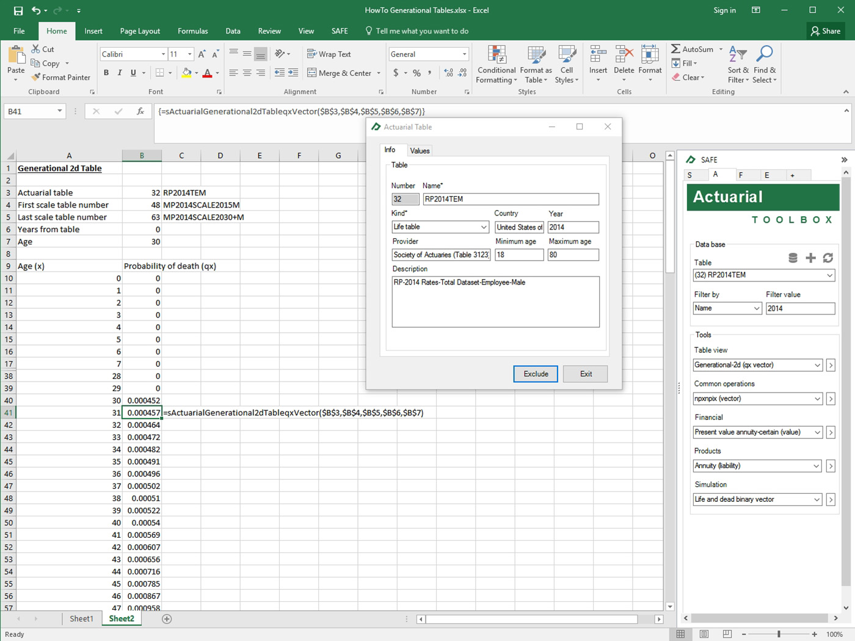Open number format General dropdown
Viewport: 855px width, 641px height.
click(464, 54)
